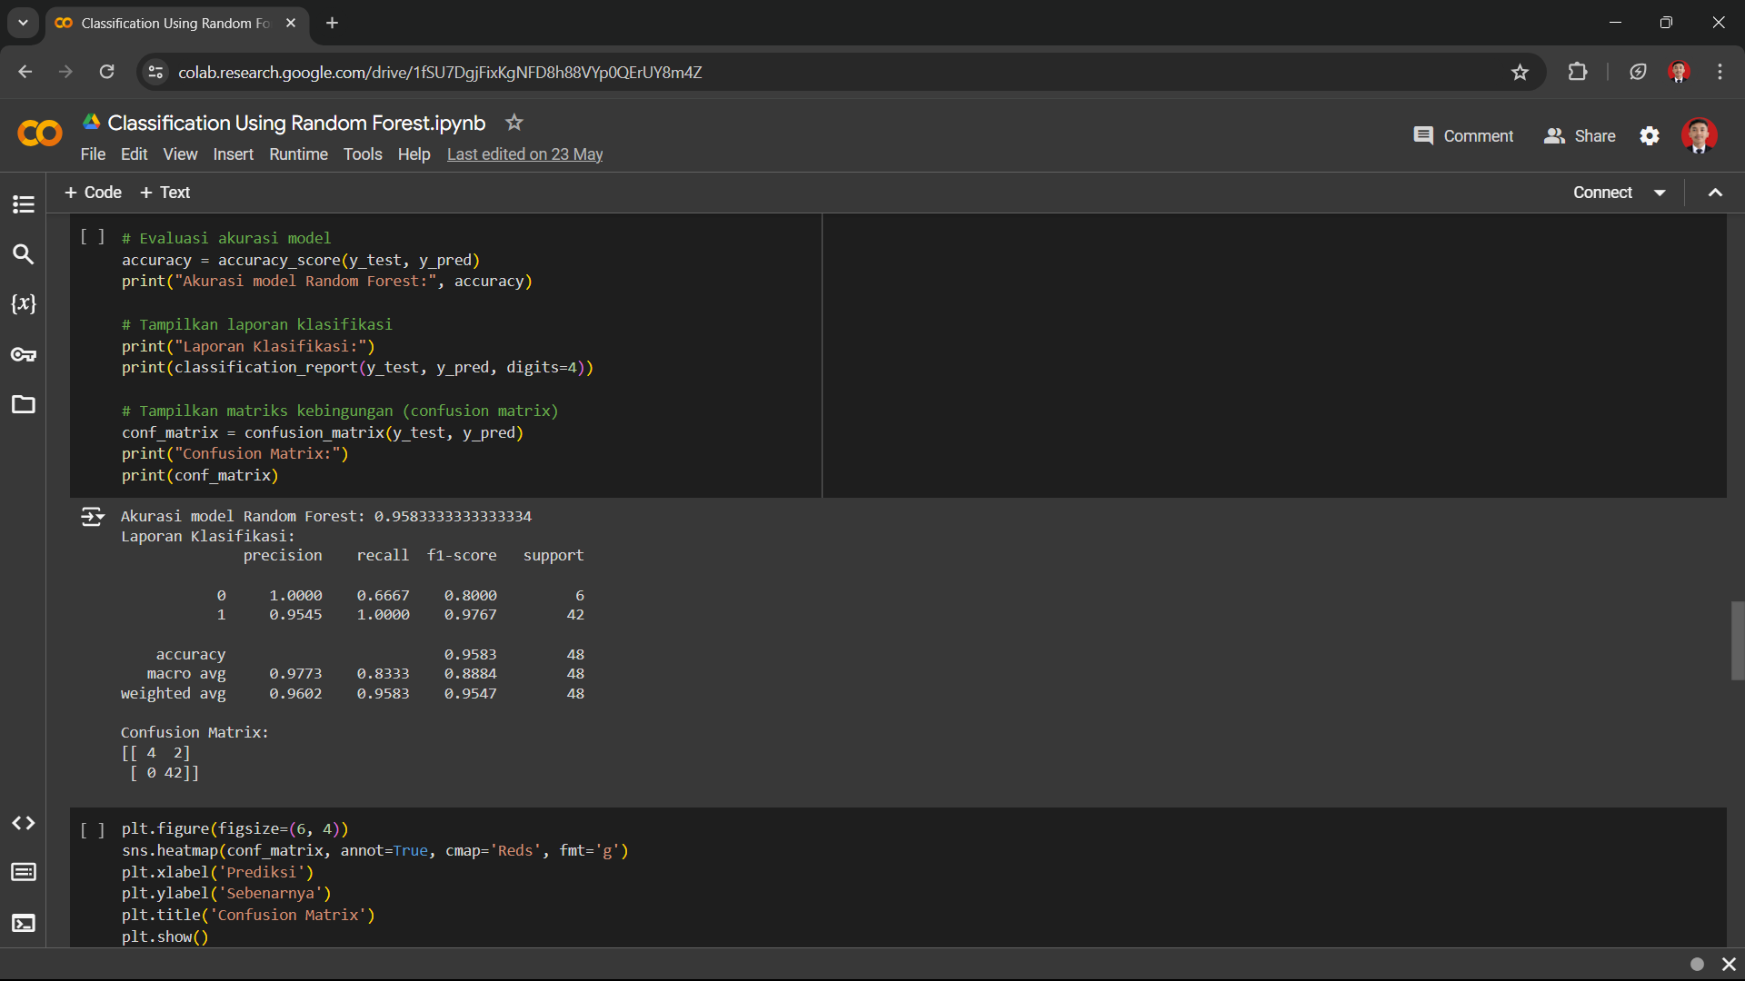The image size is (1745, 981).
Task: Collapse the header with chevron
Action: pyautogui.click(x=1715, y=193)
